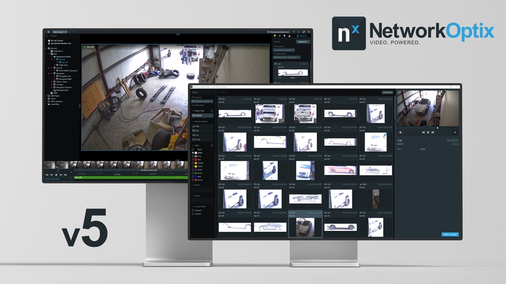Click the Advanced... button
This screenshot has height=284, width=506.
303,41
